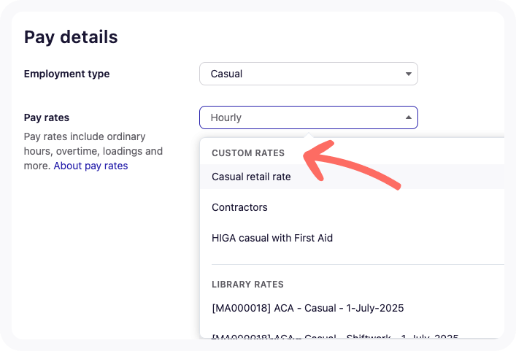Click the Pay rates upward caret arrow

pos(408,117)
